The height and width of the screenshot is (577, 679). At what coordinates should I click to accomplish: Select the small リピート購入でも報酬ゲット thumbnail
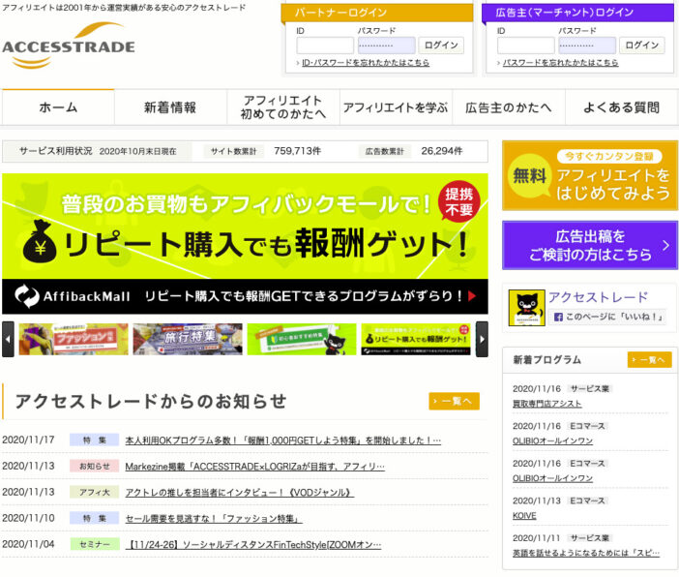[x=416, y=340]
